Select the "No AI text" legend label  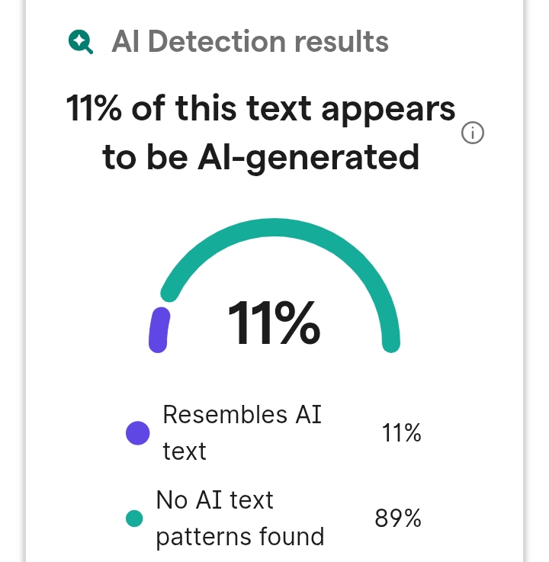click(x=215, y=500)
